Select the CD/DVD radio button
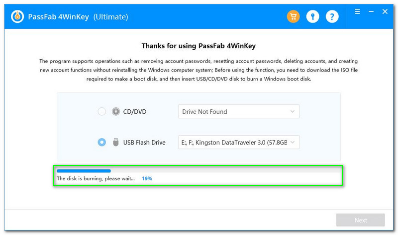 click(102, 112)
